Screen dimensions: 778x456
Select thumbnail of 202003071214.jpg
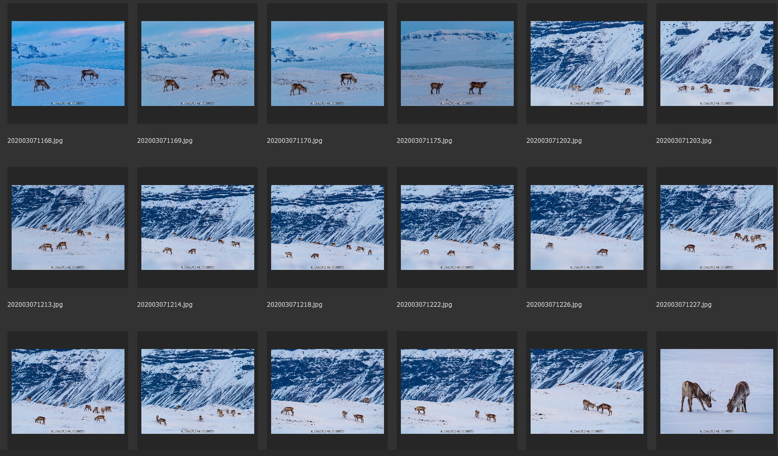pyautogui.click(x=198, y=227)
